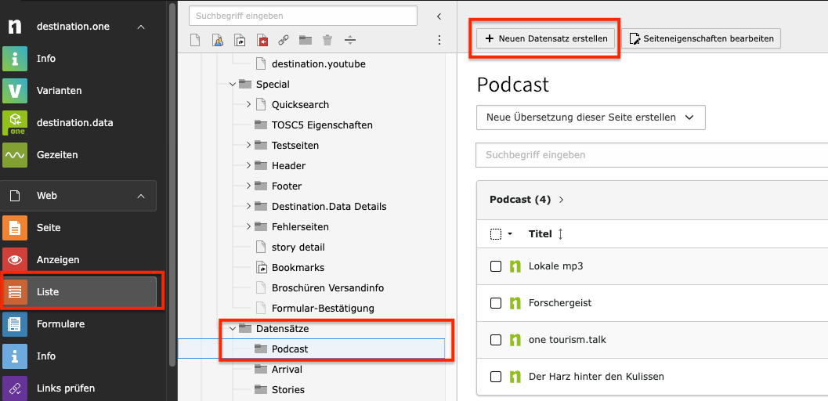
Task: Collapse the page tree panel arrow
Action: click(x=439, y=16)
